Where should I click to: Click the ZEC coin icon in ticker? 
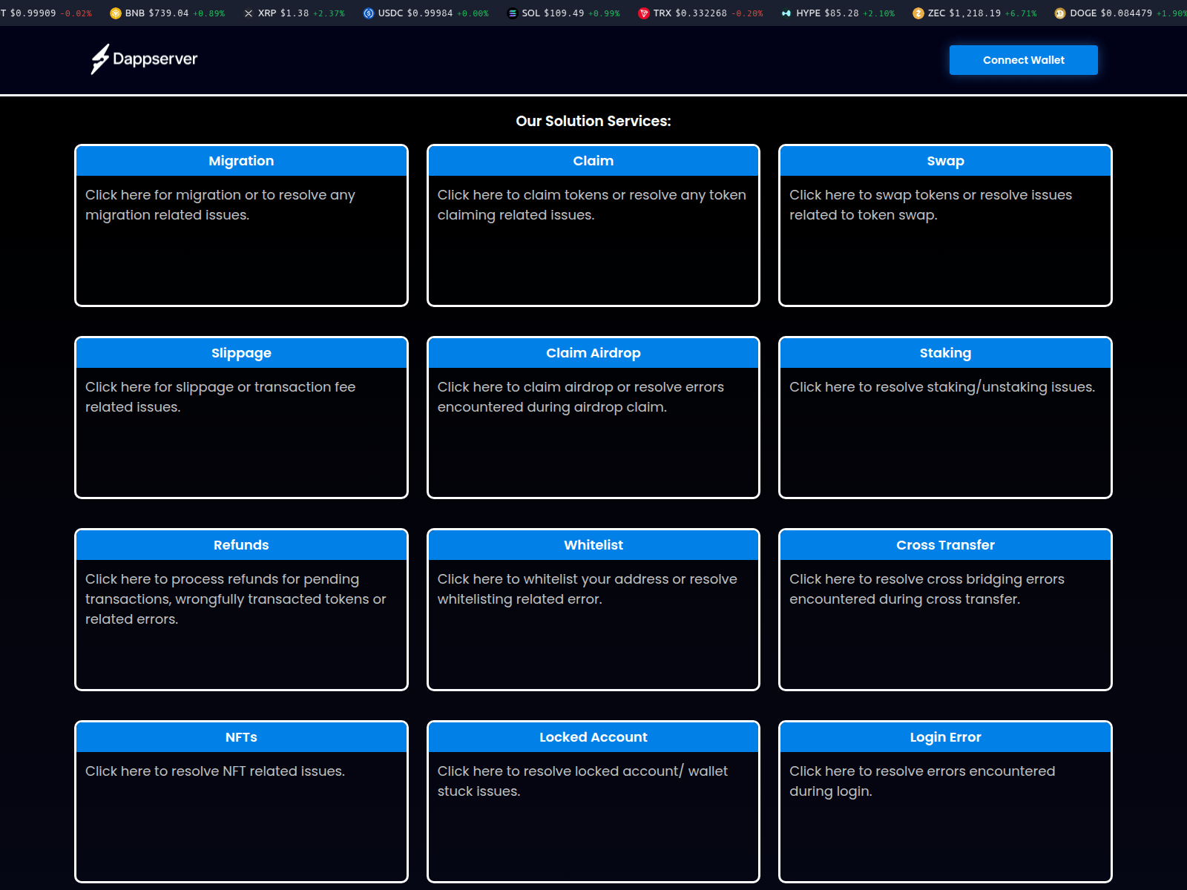pyautogui.click(x=918, y=13)
